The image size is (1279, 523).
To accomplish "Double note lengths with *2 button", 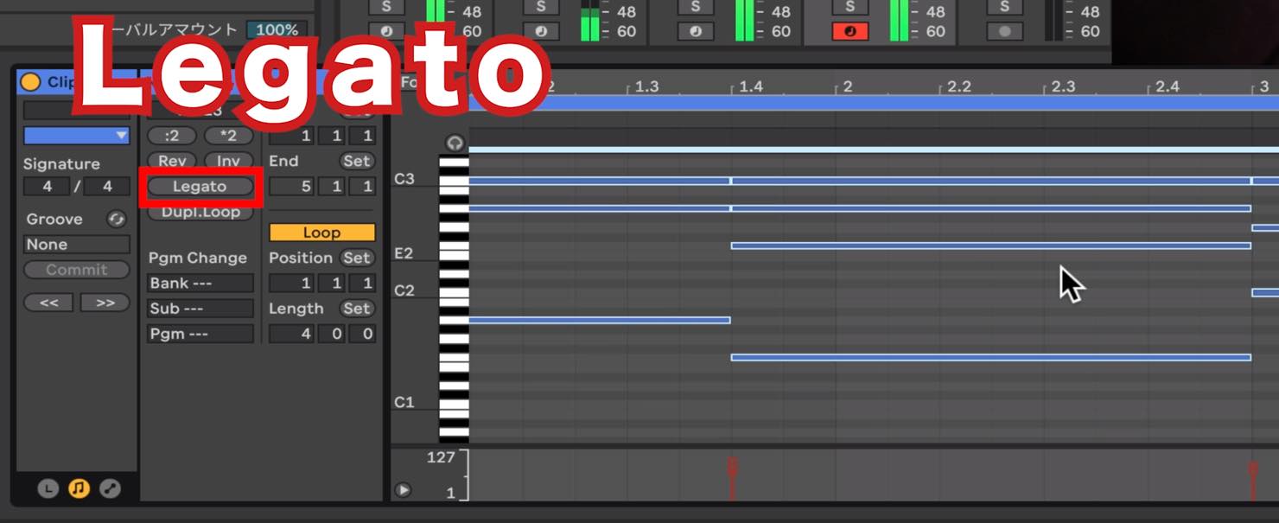I will pos(228,136).
